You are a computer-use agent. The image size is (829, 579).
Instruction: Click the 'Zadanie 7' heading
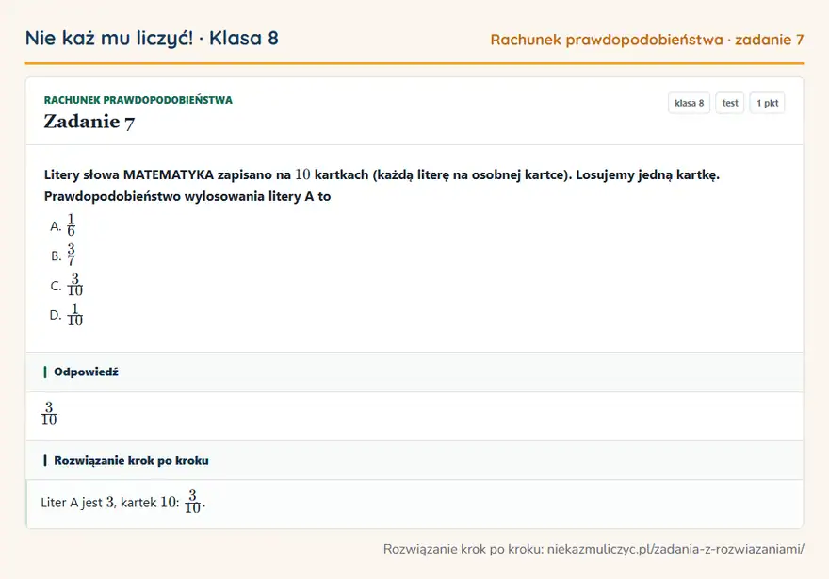tap(89, 122)
